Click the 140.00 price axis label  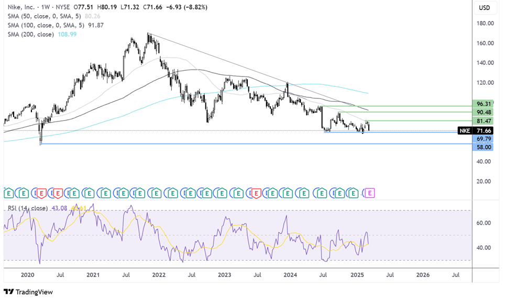pos(485,62)
